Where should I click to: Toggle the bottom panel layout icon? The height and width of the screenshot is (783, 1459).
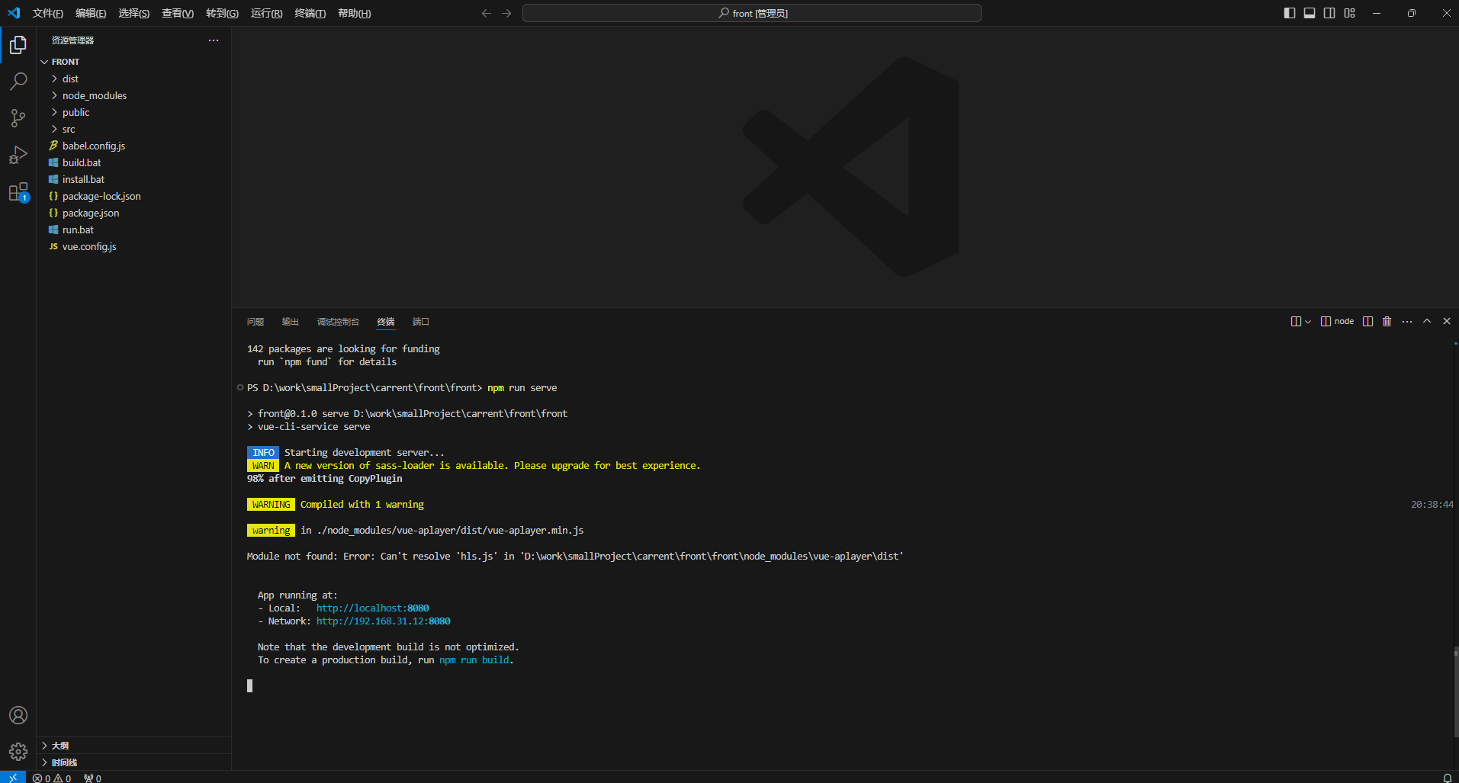pyautogui.click(x=1310, y=13)
